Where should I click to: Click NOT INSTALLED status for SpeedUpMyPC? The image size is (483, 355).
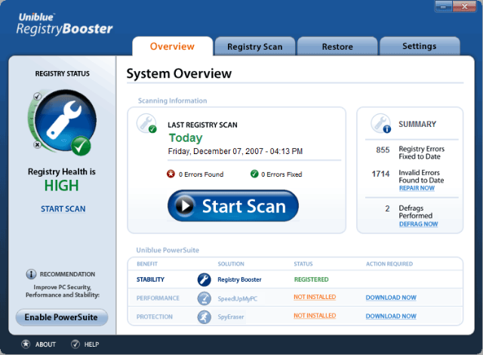[315, 297]
